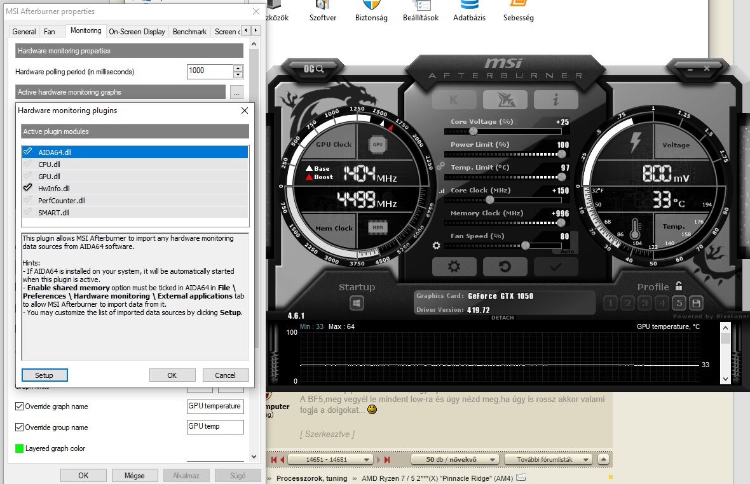Screen dimensions: 750x484
Task: Click Cancel in plugins dialog
Action: pyautogui.click(x=225, y=375)
